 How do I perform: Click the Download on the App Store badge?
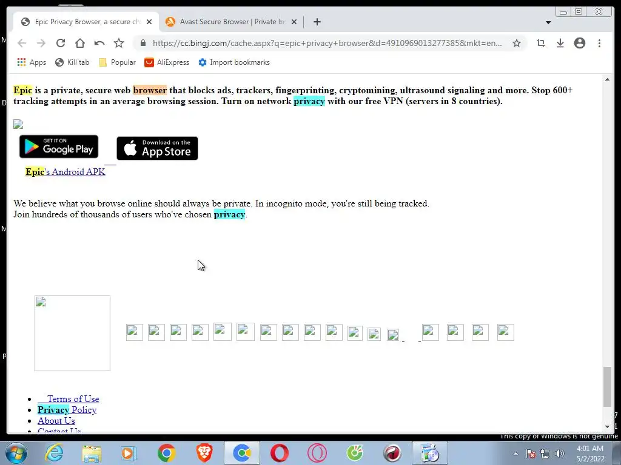point(157,148)
